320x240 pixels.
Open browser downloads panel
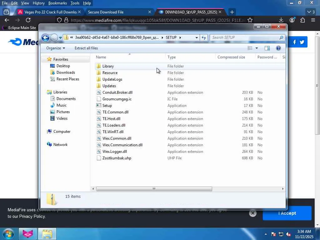tap(281, 20)
